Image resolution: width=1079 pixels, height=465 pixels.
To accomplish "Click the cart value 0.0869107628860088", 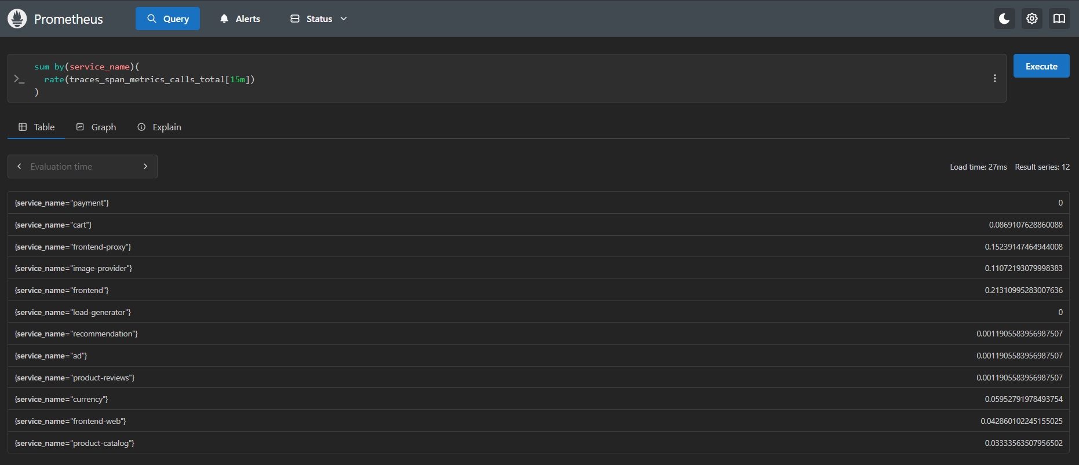I will coord(1026,225).
